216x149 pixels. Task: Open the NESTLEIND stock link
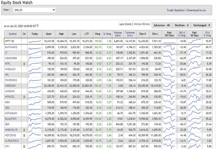pyautogui.click(x=11, y=135)
